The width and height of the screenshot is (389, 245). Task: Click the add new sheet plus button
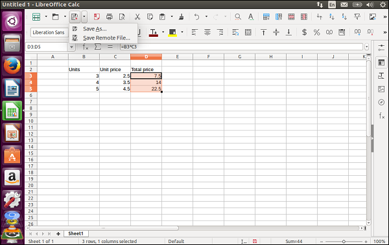(x=58, y=234)
